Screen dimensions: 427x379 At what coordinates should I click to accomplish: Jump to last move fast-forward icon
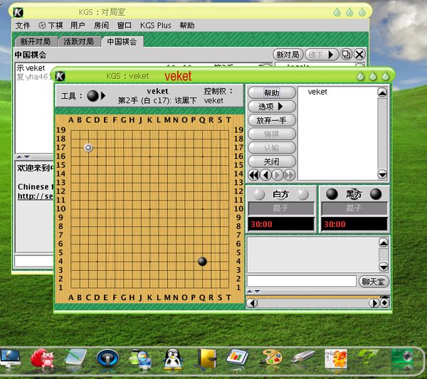click(x=290, y=175)
